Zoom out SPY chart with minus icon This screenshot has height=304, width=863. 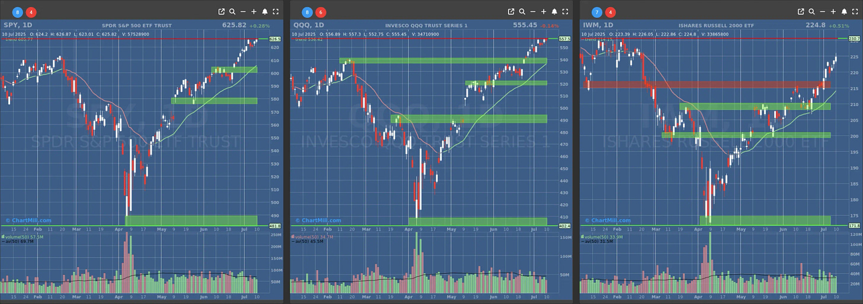[243, 12]
